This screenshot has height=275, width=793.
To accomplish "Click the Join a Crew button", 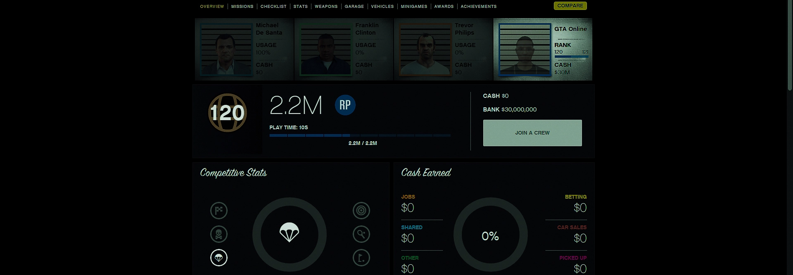I will 532,133.
